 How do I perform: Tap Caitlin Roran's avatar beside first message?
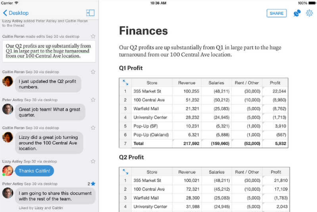tap(8, 81)
